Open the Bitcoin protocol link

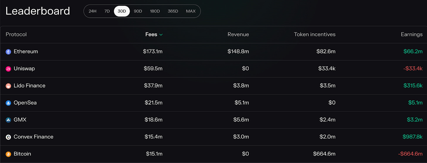point(22,154)
